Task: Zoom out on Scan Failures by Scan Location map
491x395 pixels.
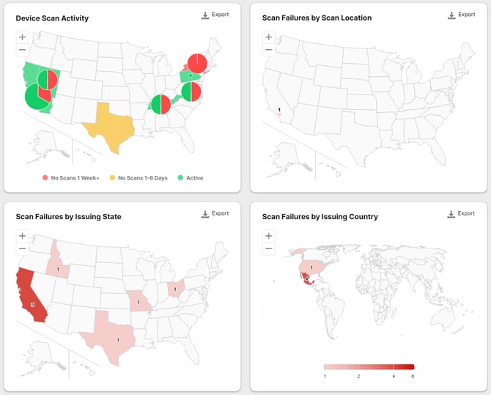Action: coord(269,50)
